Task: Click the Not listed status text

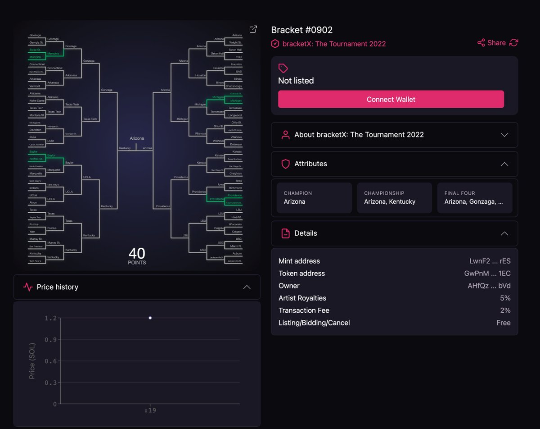Action: click(x=296, y=81)
